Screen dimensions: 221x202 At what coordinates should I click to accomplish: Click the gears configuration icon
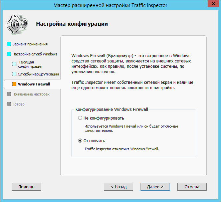click(x=17, y=24)
